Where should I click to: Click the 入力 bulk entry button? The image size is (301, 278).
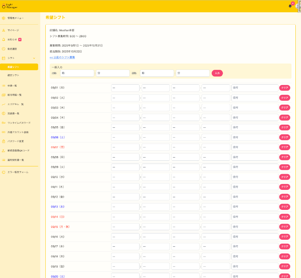click(x=217, y=73)
